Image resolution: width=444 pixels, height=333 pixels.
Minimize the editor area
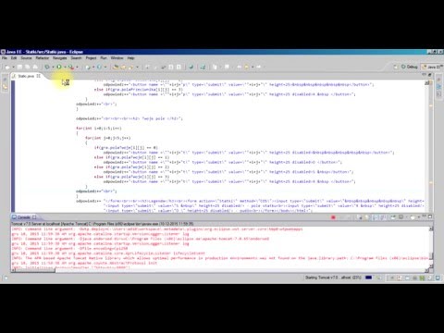click(x=425, y=75)
